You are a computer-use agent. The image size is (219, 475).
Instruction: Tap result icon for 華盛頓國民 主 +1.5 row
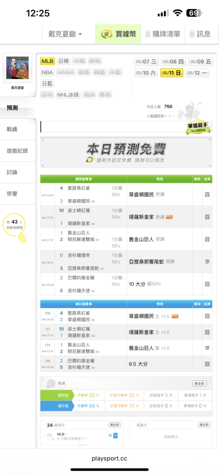pyautogui.click(x=207, y=316)
